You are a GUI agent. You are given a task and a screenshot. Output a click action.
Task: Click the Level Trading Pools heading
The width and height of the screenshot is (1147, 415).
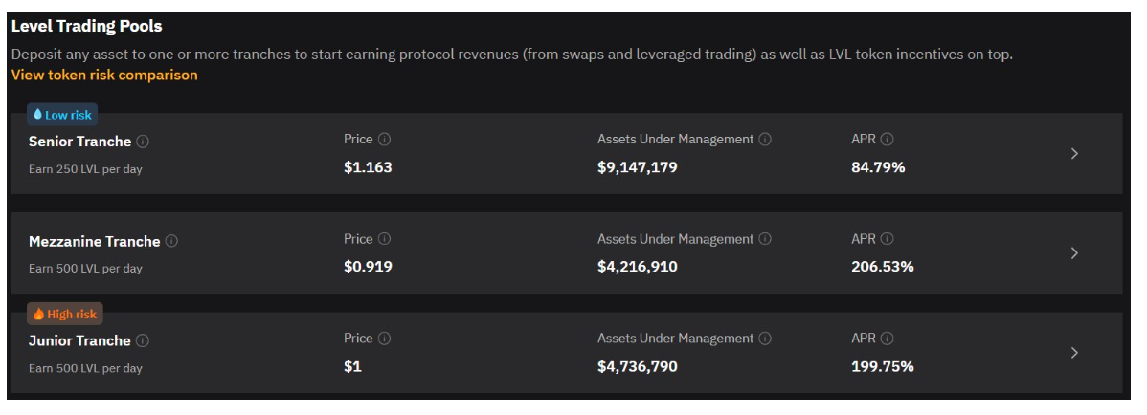pyautogui.click(x=87, y=27)
